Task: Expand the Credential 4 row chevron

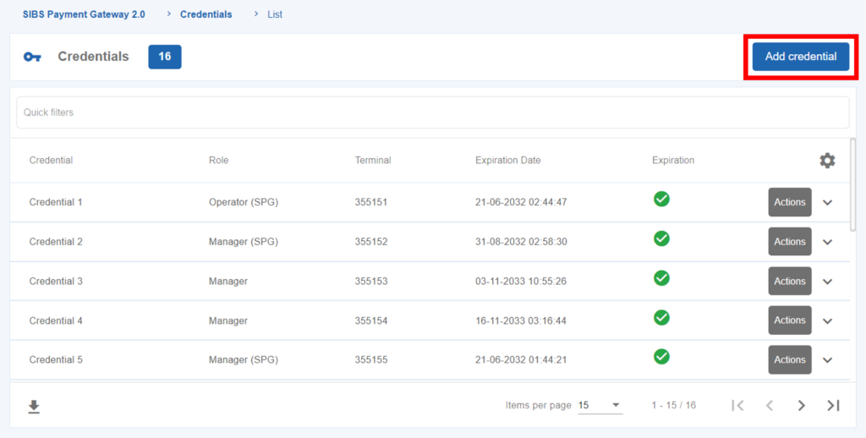Action: point(827,321)
